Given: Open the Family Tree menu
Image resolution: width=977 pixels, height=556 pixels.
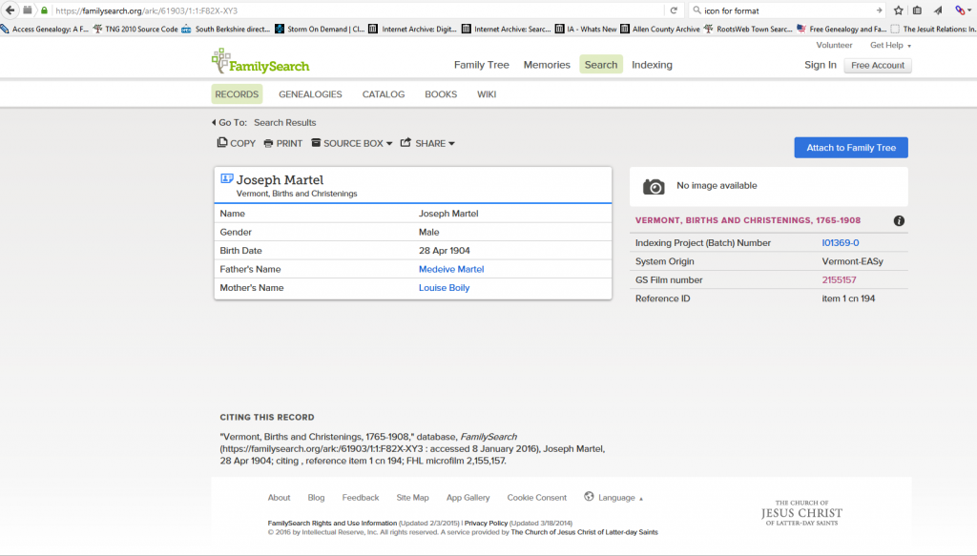Looking at the screenshot, I should coord(481,65).
